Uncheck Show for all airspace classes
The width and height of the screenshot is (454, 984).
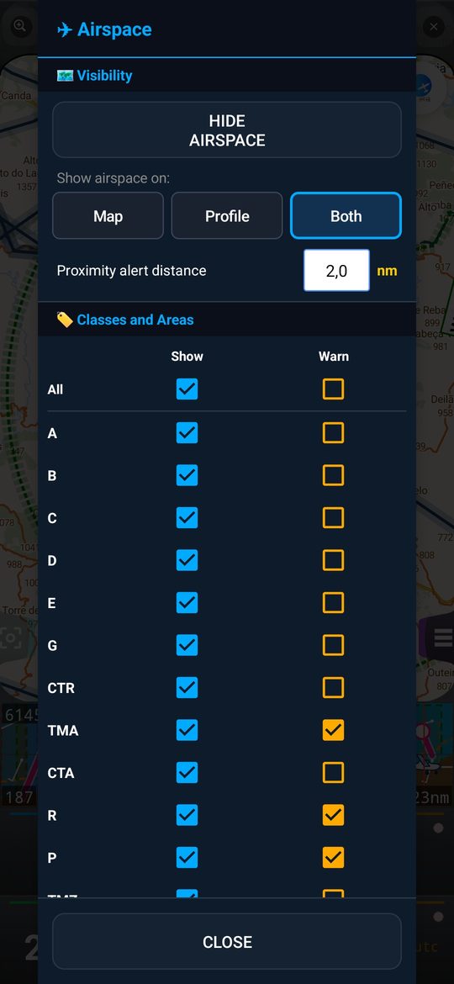[x=187, y=389]
